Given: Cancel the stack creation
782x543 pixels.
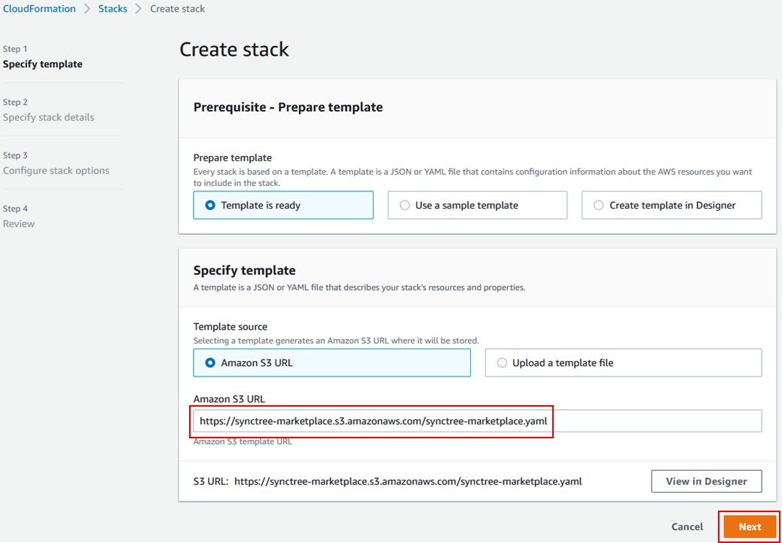Looking at the screenshot, I should point(686,526).
